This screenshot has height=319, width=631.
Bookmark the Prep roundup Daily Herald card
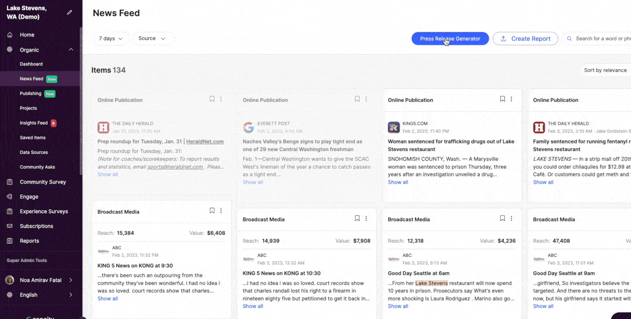[212, 99]
